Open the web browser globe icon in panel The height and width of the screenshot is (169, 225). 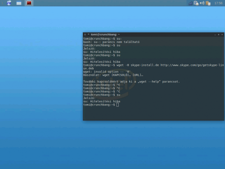[x=9, y=3]
